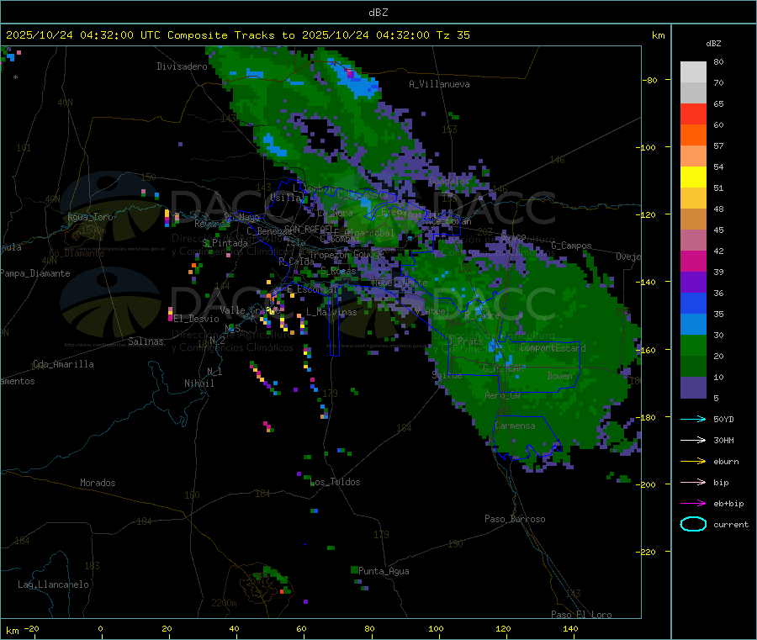The image size is (757, 640).
Task: Click the 'S_Pintada' map label
Action: 225,243
